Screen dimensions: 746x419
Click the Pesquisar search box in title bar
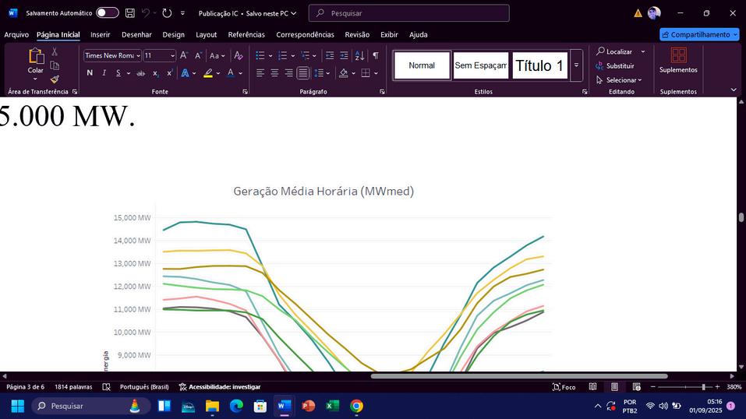[408, 13]
